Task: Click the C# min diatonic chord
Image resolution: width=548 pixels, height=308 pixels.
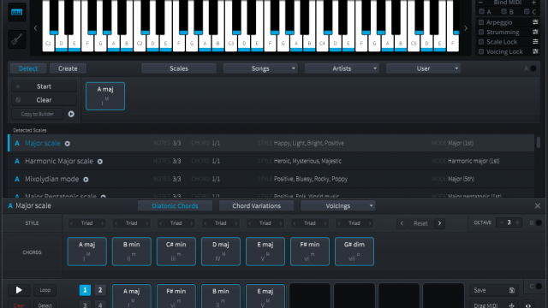Action: [176, 252]
